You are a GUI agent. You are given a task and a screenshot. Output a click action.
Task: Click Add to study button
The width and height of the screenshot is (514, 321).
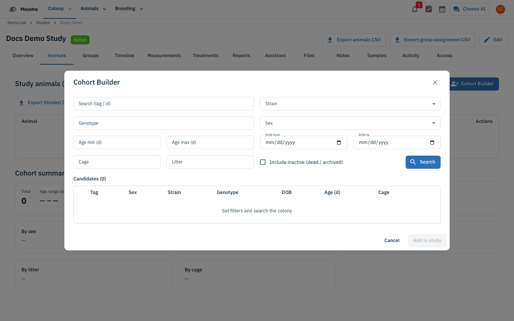tap(427, 241)
